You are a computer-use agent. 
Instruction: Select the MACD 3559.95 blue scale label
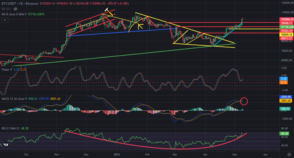tap(286, 97)
